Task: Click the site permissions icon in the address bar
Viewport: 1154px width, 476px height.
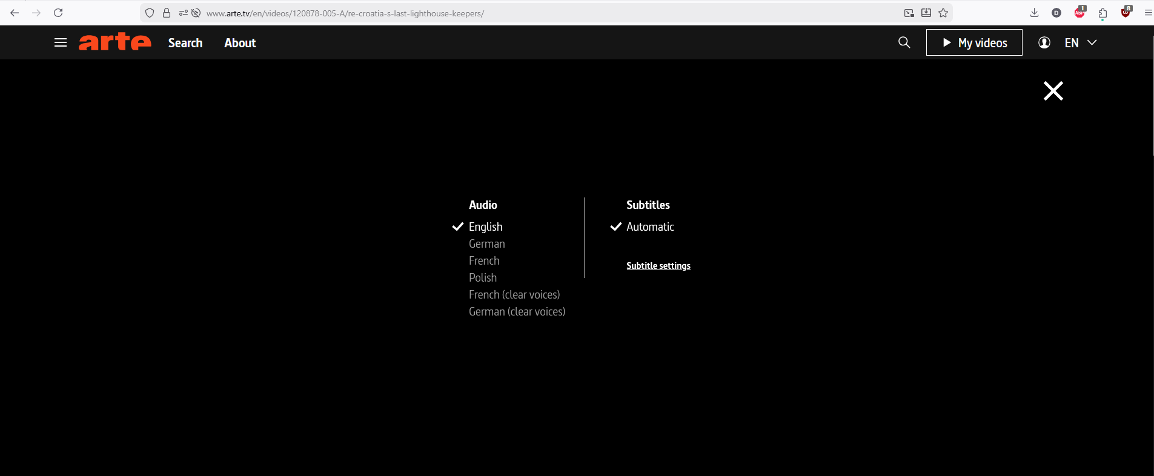Action: [183, 13]
